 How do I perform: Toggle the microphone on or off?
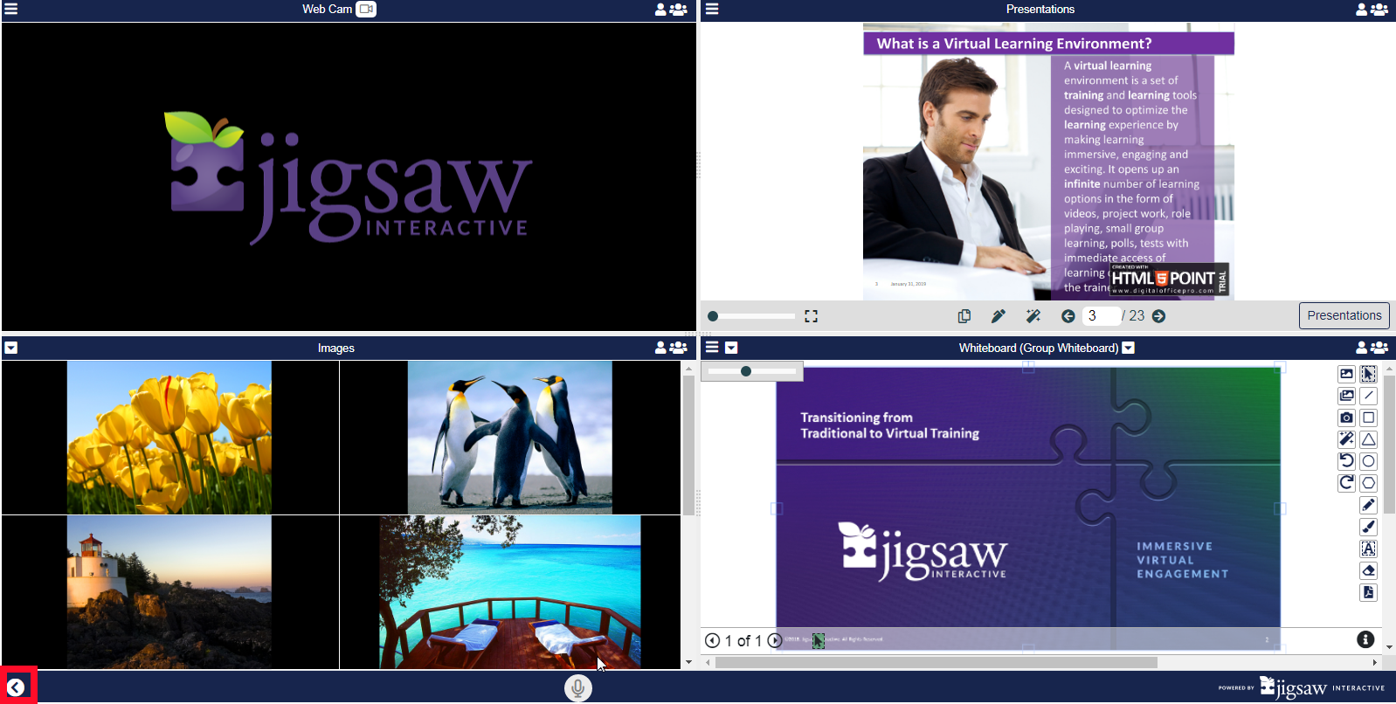coord(577,688)
